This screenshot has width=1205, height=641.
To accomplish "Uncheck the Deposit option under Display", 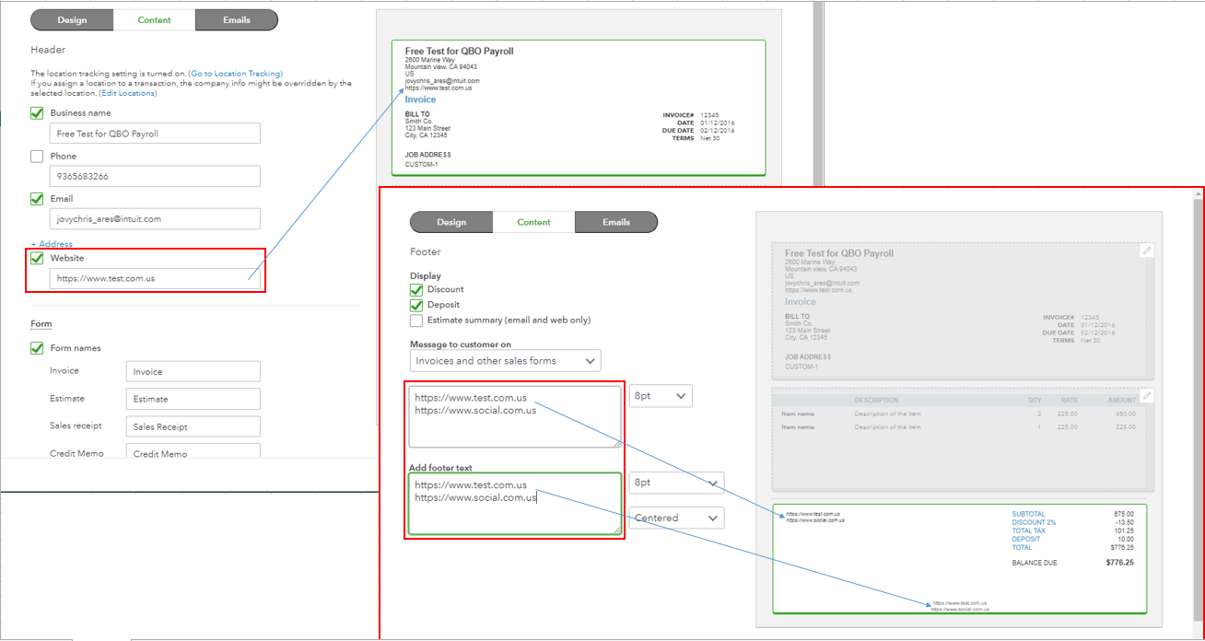I will 416,305.
